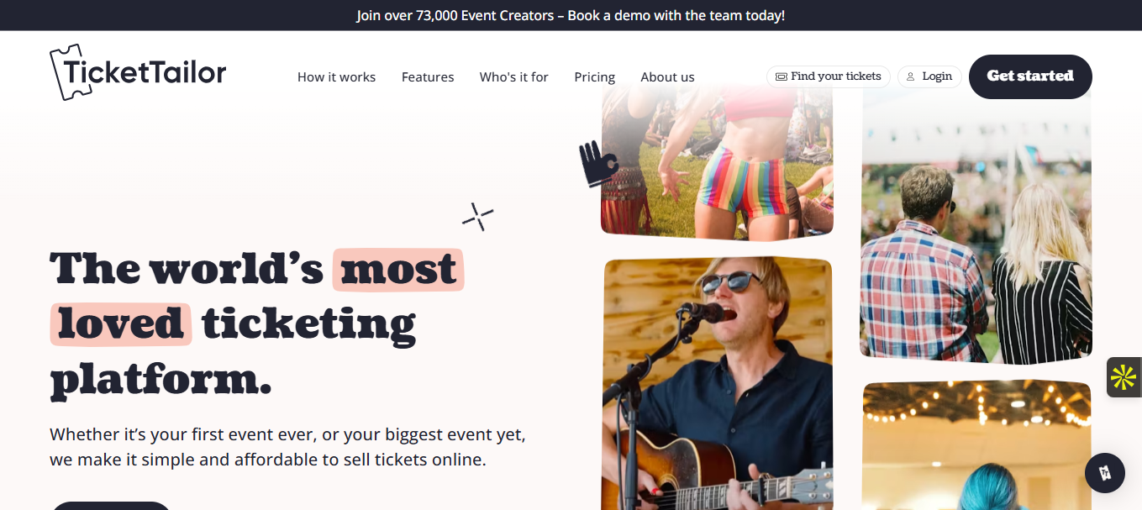Select About us in the navigation
1142x510 pixels.
(x=667, y=77)
